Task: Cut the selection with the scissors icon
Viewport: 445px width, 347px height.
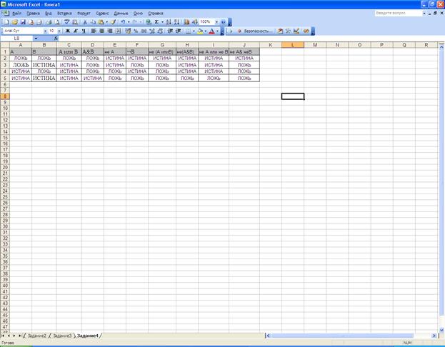Action: pyautogui.click(x=85, y=22)
